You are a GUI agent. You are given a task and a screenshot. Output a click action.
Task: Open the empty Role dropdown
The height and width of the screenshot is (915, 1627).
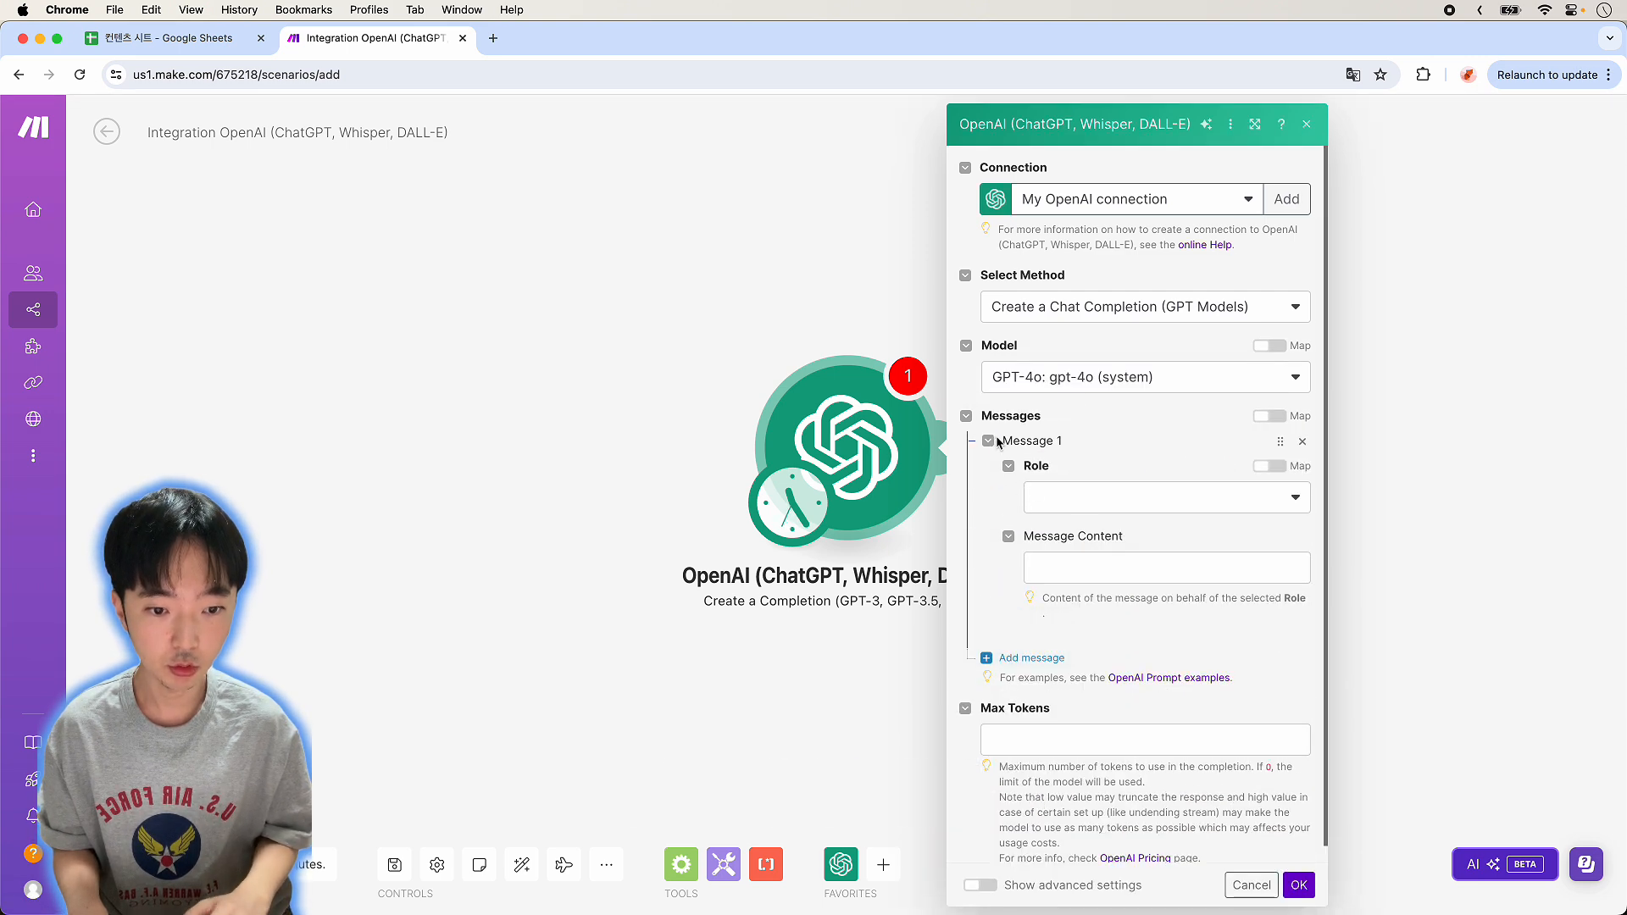click(1167, 497)
